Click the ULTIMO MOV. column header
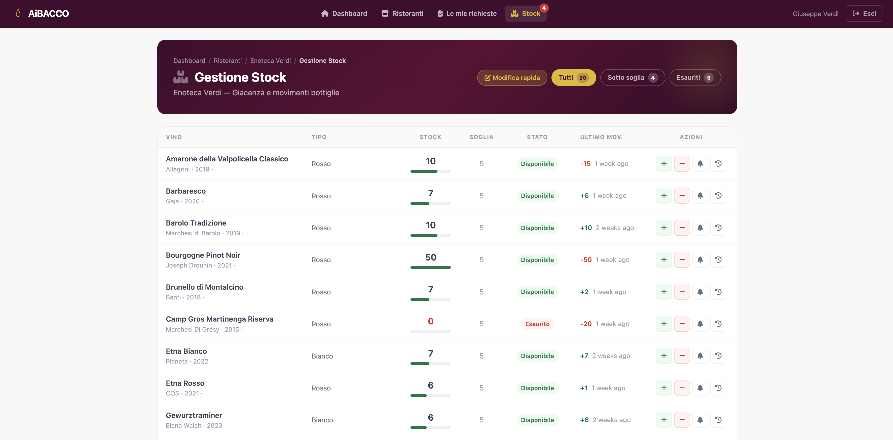Screen dimensions: 893x440 [x=602, y=137]
